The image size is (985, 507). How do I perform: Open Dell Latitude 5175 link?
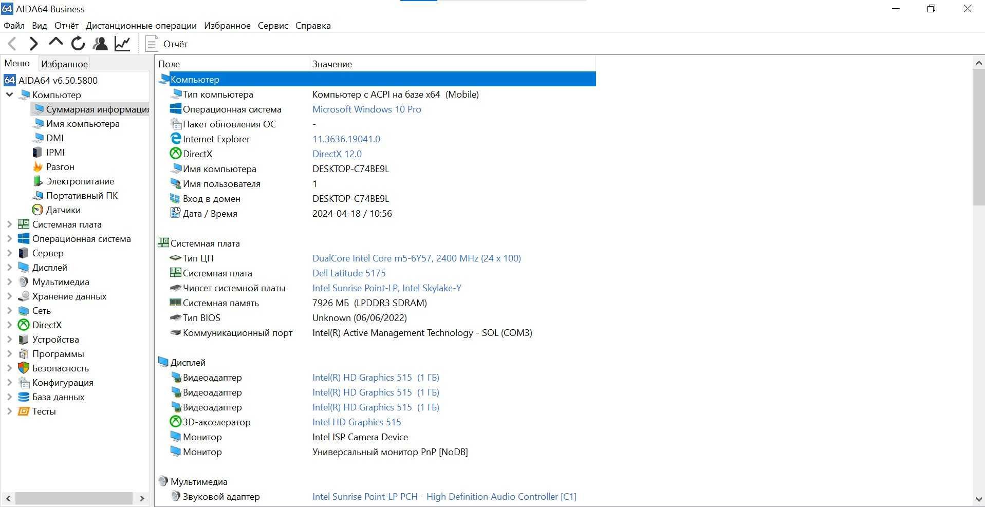click(x=349, y=273)
